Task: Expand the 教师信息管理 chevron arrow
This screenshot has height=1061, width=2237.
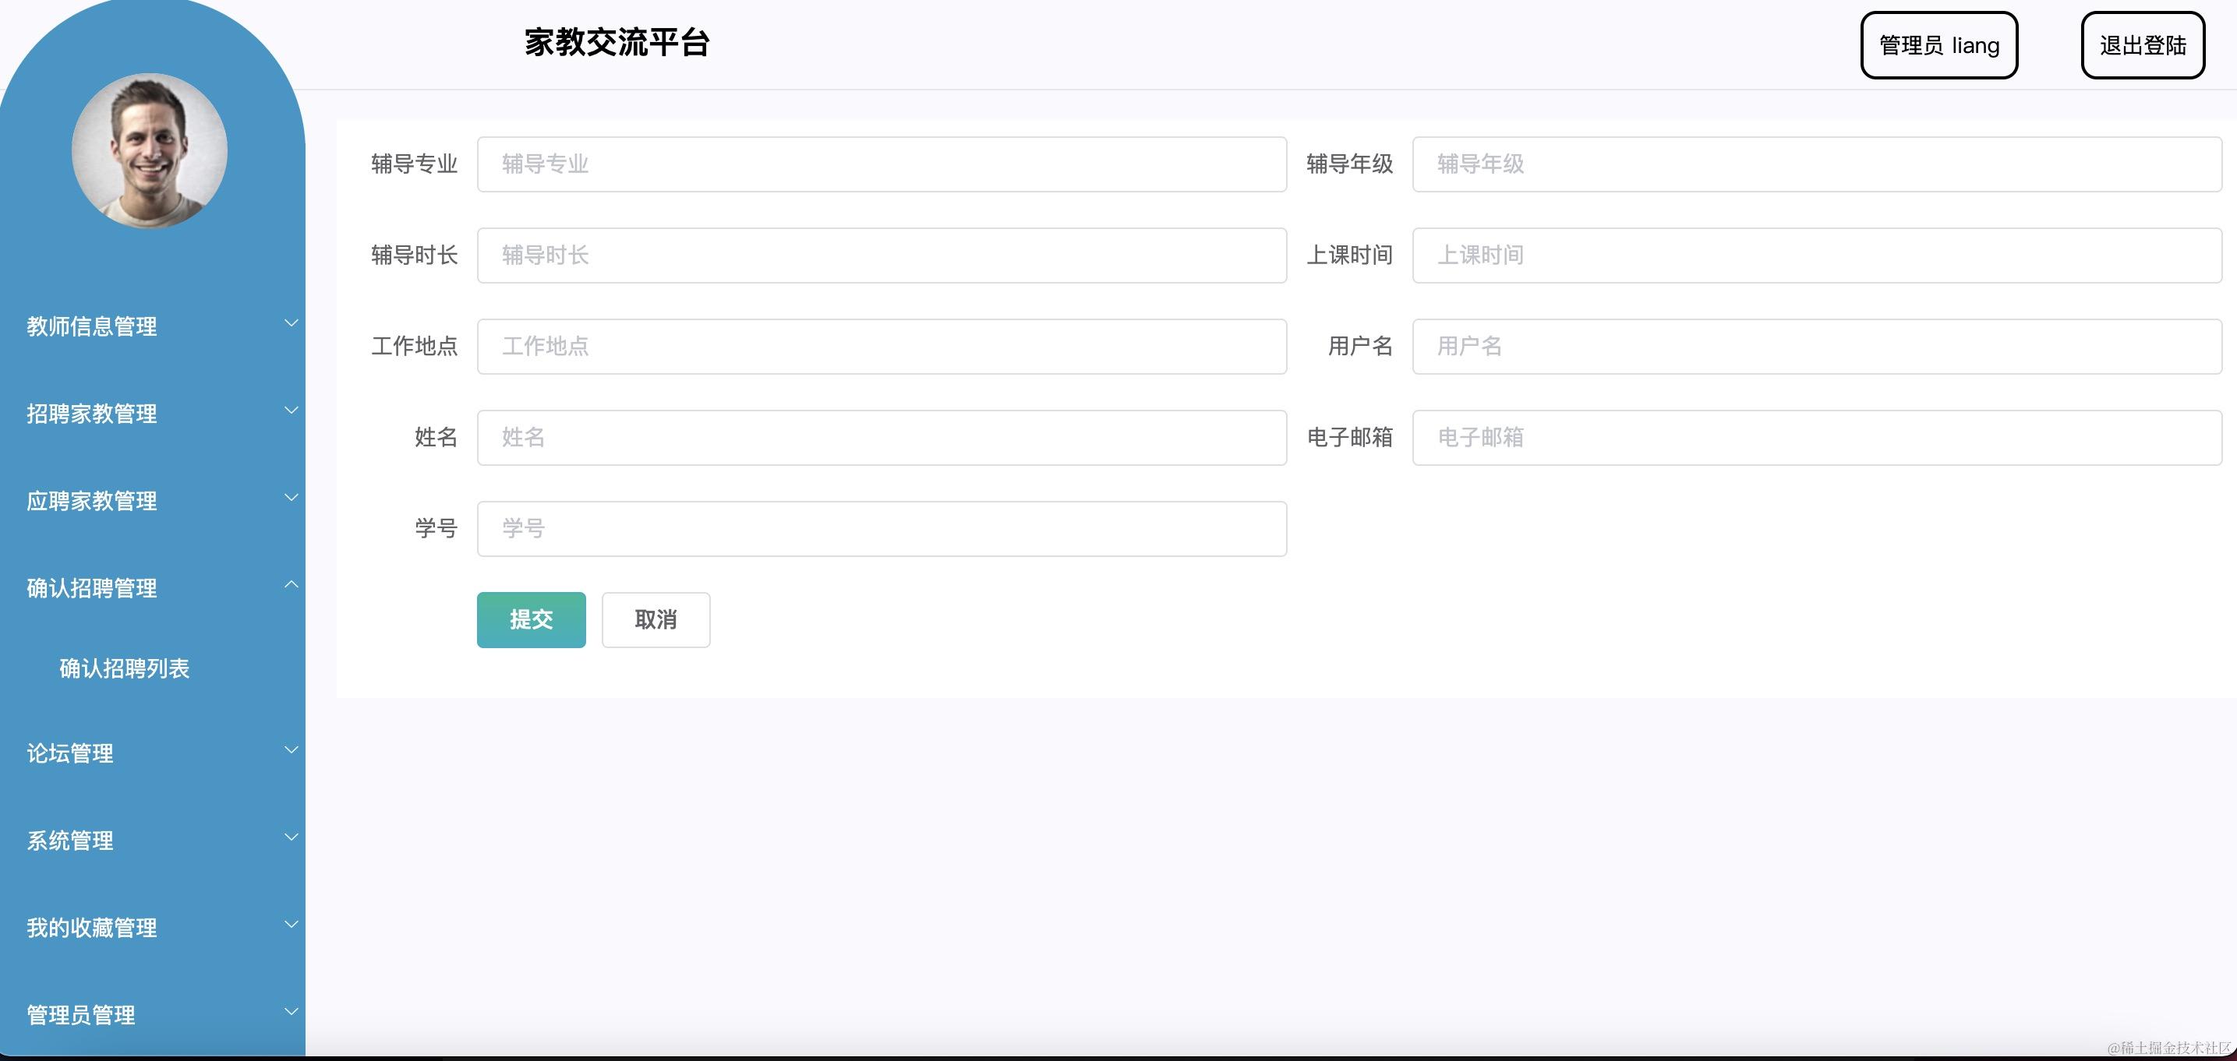Action: 292,323
